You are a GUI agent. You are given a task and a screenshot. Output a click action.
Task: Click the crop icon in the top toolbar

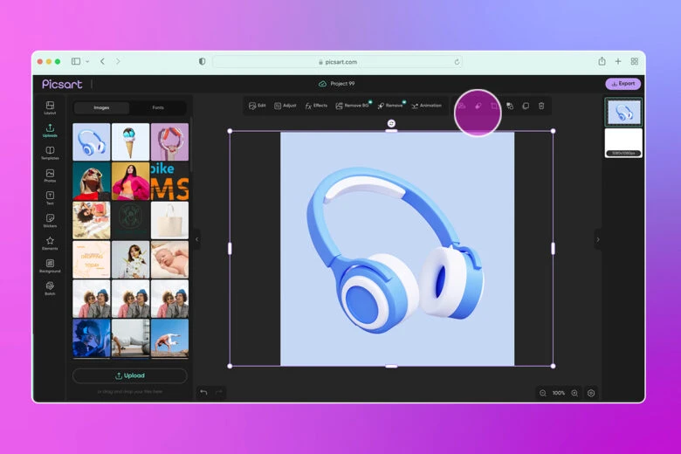click(493, 106)
